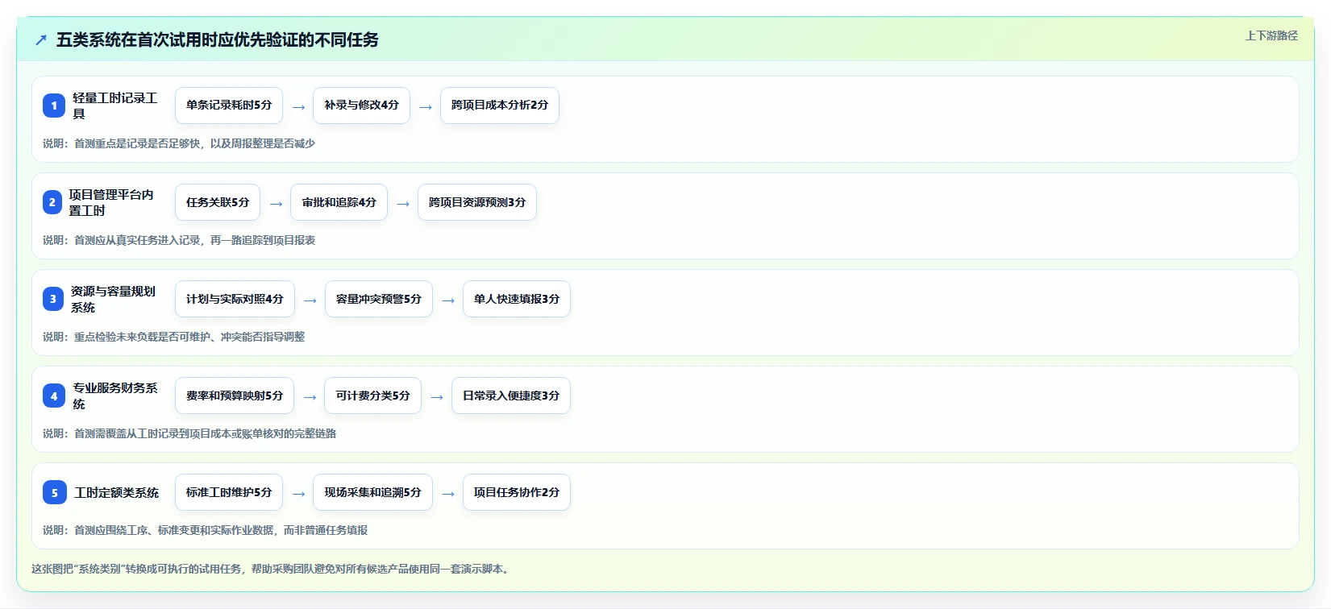
Task: Select the 跨项目成本分析2分 step chip
Action: click(500, 106)
